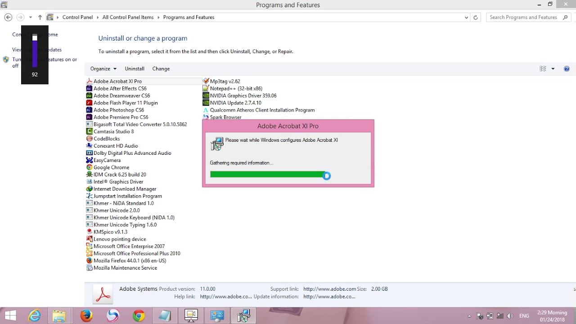Click the volume icon in system tray
Screen dimensions: 576x324
(x=510, y=316)
